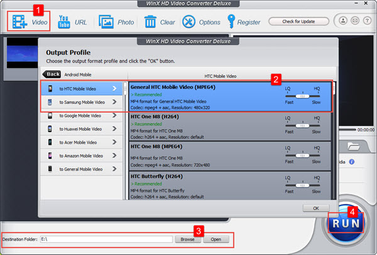Expand the to Acer Mobile Video arrow

114,142
